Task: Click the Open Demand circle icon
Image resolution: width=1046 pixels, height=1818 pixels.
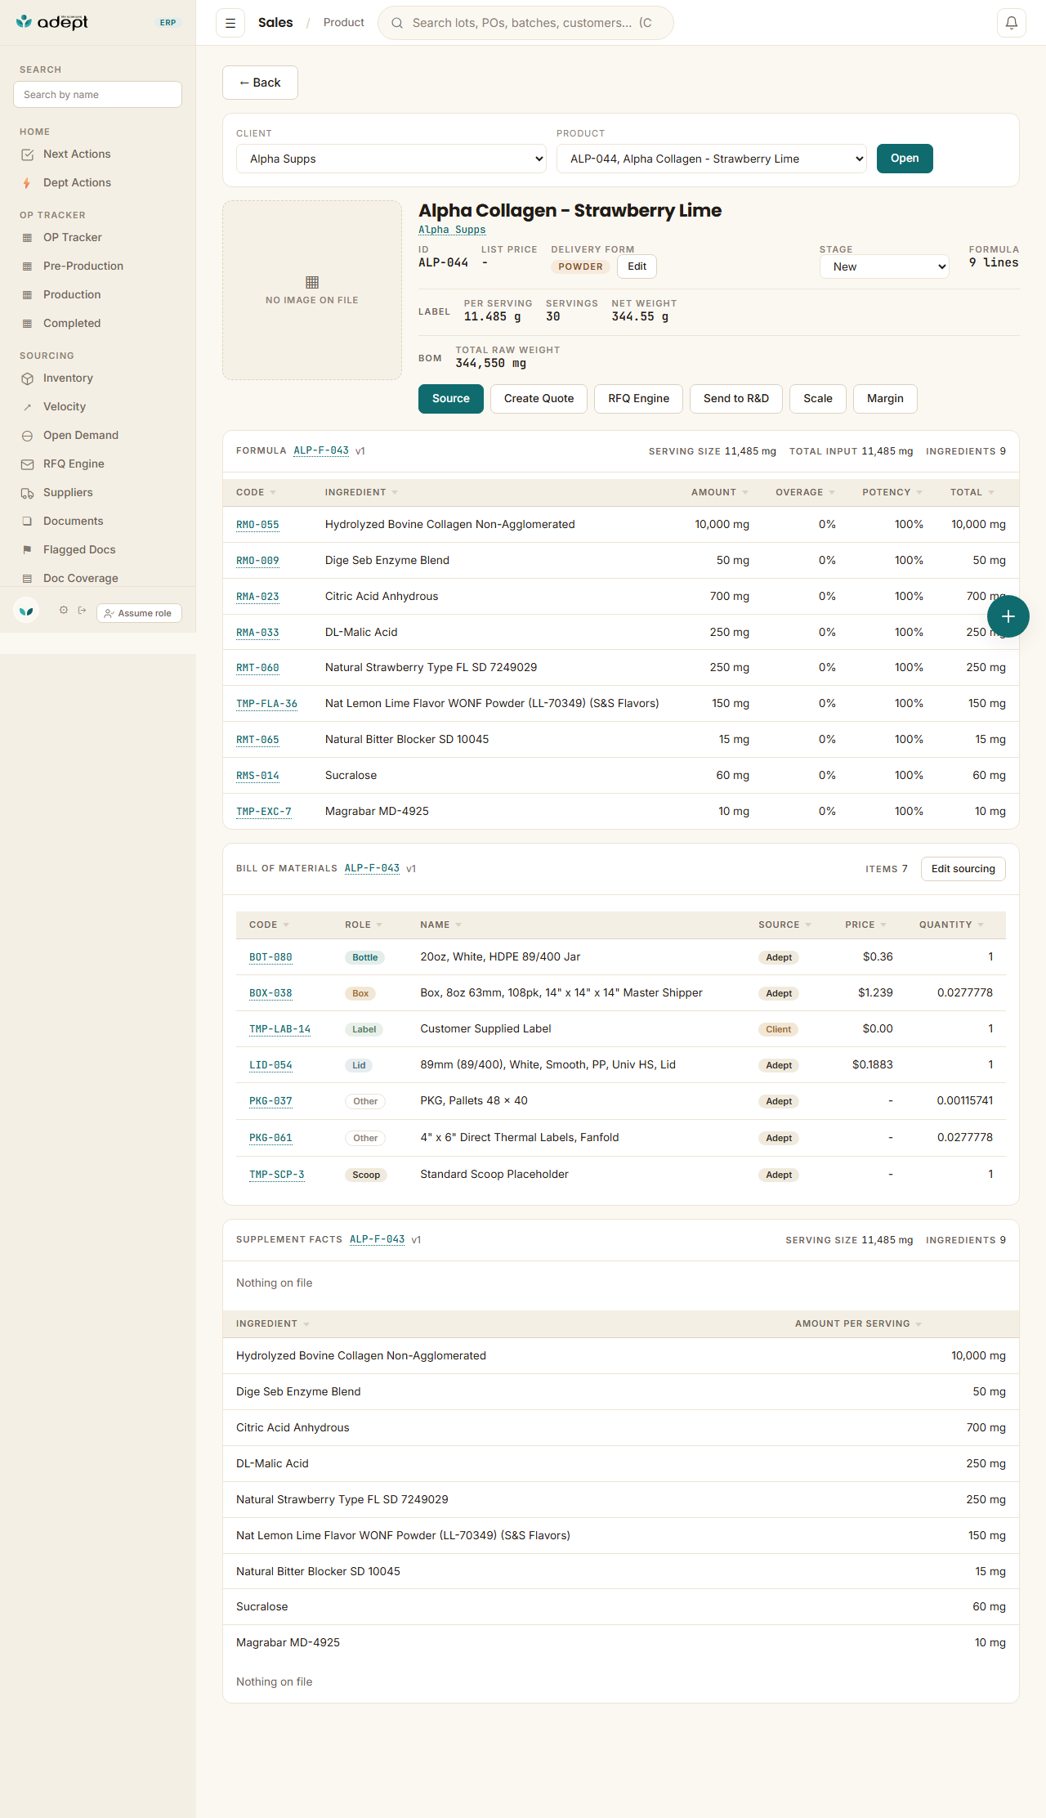Action: click(28, 436)
